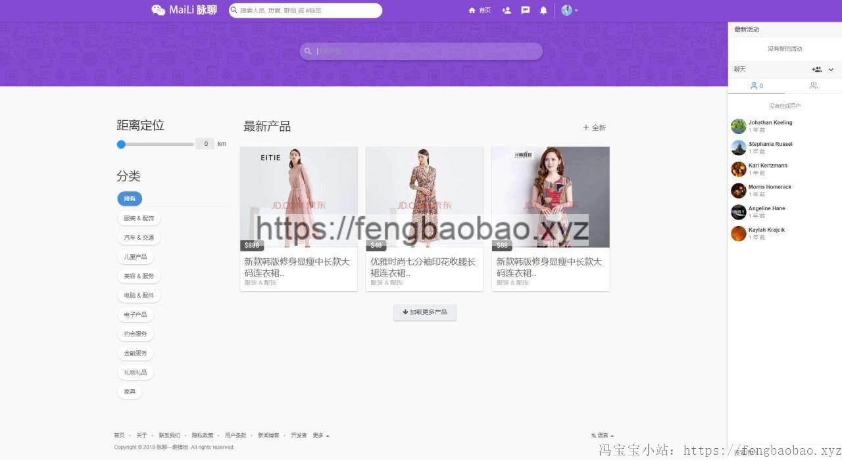Select the 家具 category
This screenshot has height=460, width=842.
click(130, 392)
